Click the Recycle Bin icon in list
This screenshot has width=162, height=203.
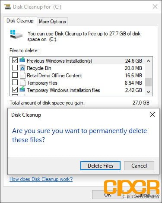tap(22, 68)
